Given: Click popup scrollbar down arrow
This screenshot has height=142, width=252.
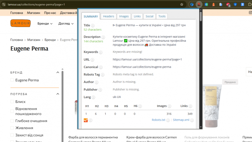Looking at the screenshot, I should 201,127.
